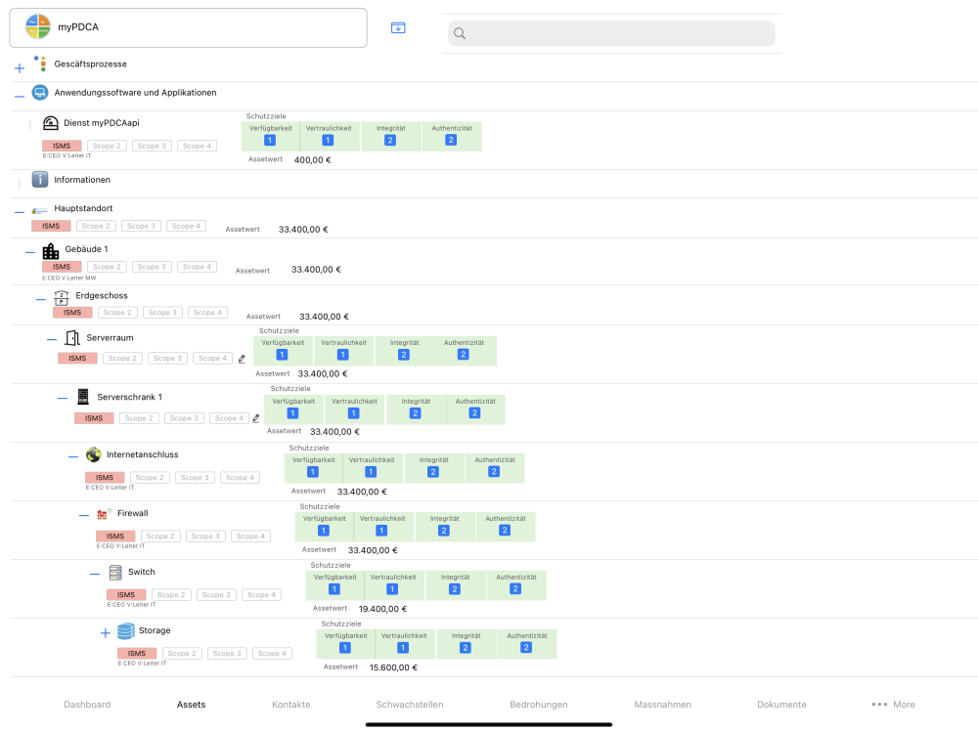
Task: Click Integrität value 2 for Serverraum
Action: [404, 355]
